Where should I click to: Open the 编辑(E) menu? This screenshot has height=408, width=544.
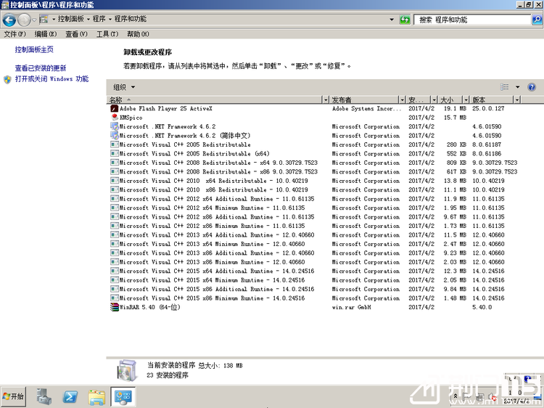(x=46, y=34)
